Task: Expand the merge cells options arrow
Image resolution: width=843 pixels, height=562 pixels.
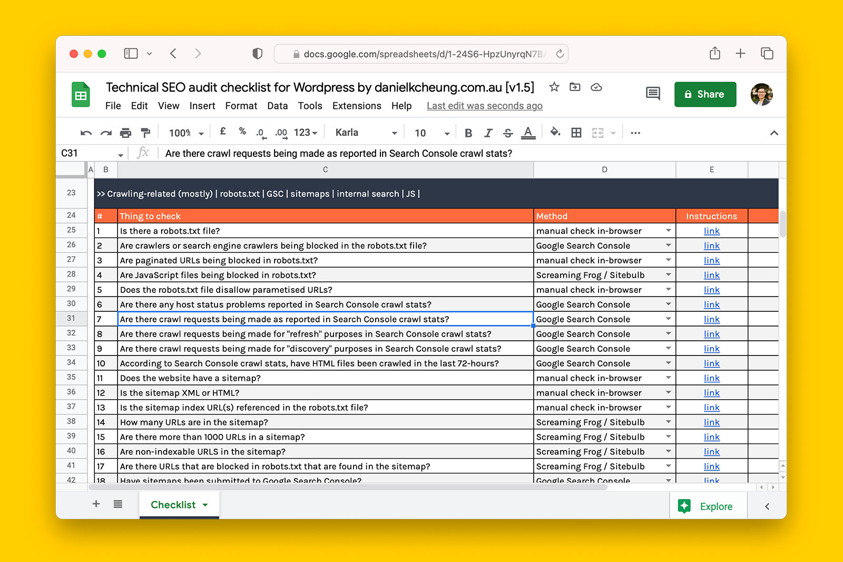Action: point(613,133)
